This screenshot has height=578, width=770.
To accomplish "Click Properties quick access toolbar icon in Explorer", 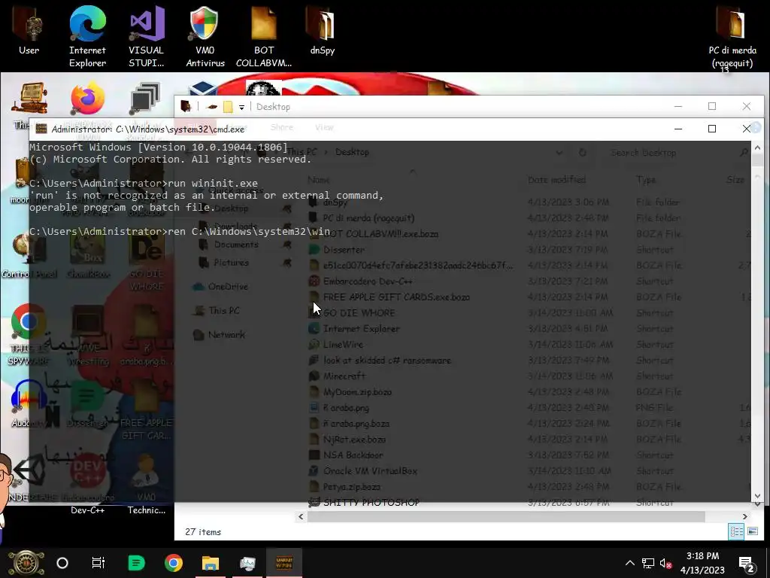I will (x=211, y=107).
